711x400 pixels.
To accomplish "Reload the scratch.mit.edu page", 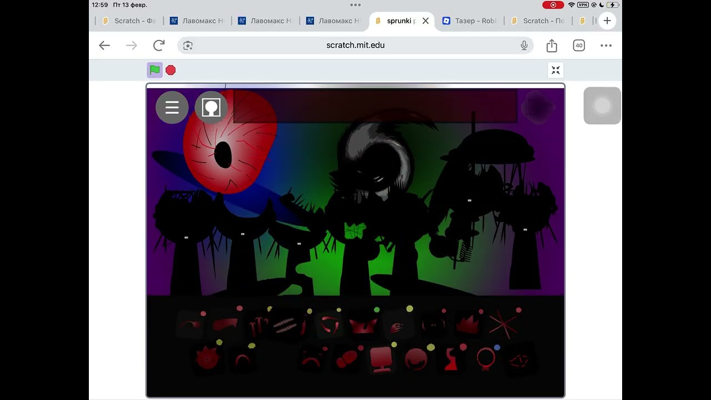I will tap(159, 46).
